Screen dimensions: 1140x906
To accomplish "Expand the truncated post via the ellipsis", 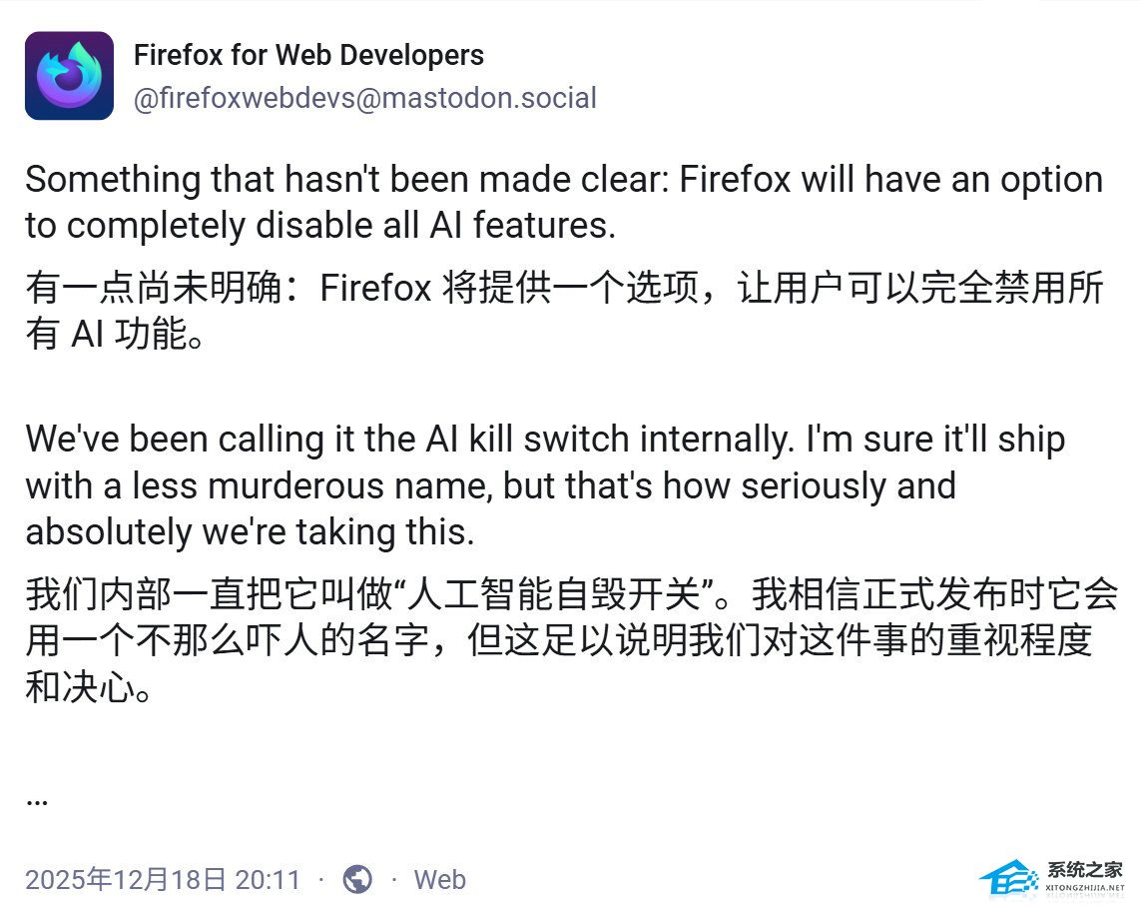I will click(37, 799).
